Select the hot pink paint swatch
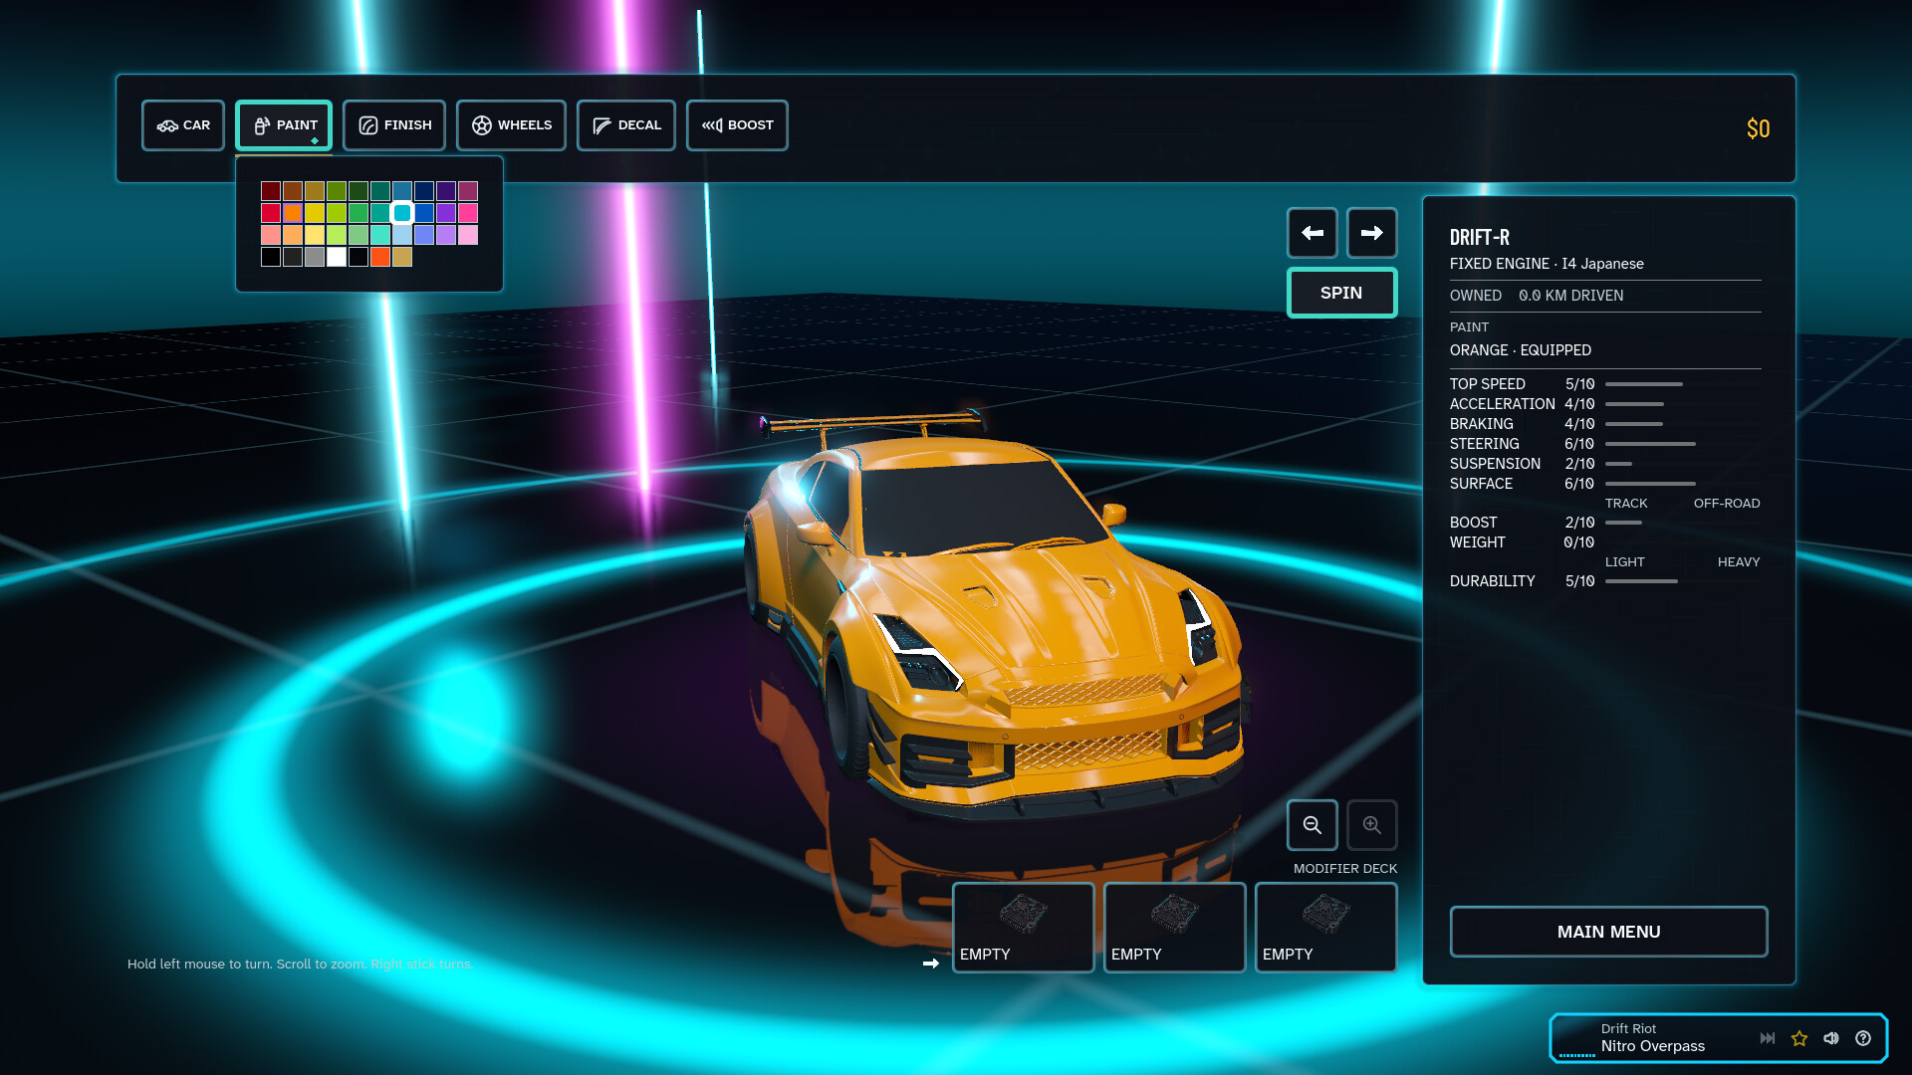 click(x=468, y=213)
